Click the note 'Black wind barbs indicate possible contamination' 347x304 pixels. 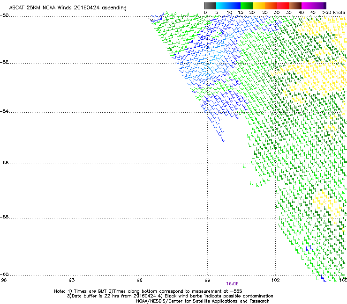(x=219, y=296)
